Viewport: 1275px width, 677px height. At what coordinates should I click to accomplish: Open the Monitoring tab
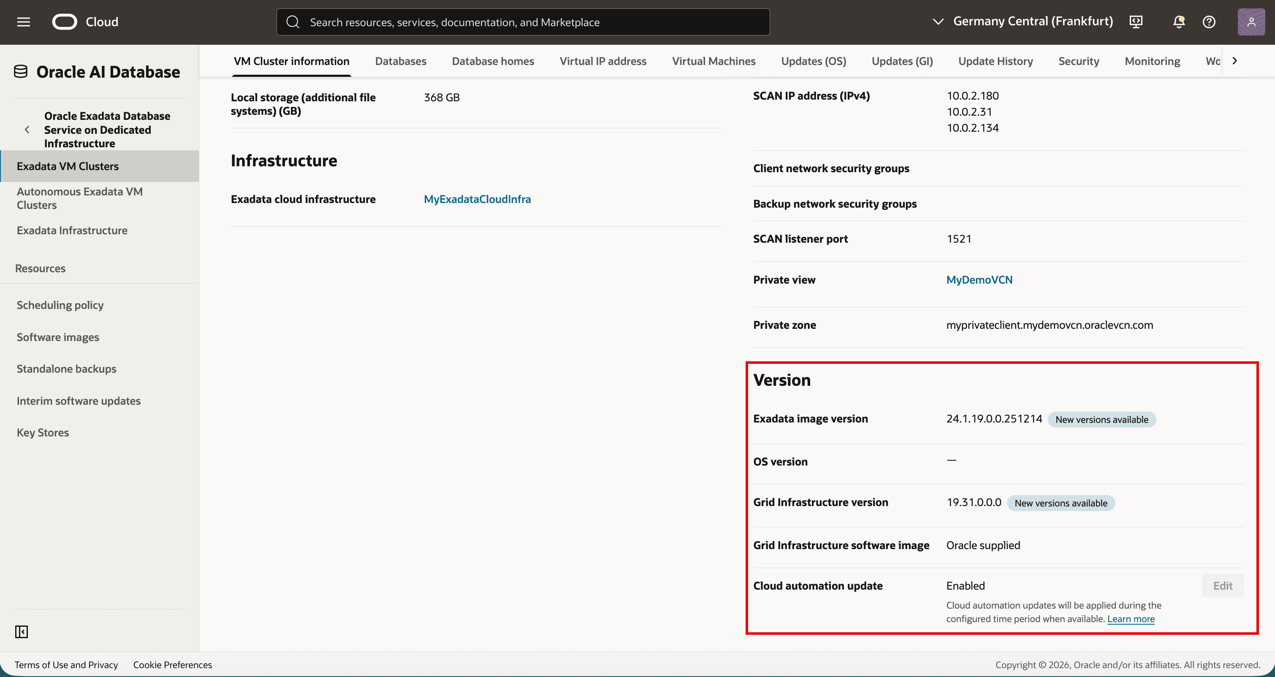1152,61
